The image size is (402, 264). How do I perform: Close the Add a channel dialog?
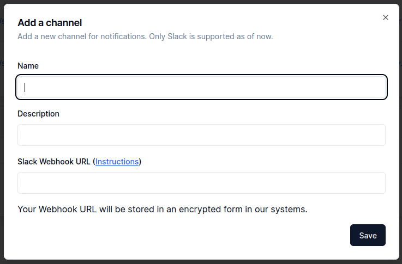click(x=385, y=17)
